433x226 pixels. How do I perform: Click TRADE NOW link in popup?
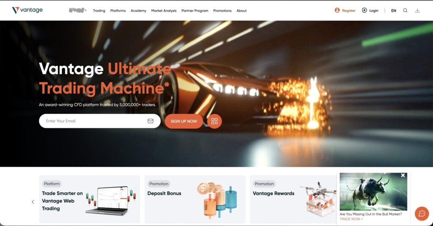[351, 219]
